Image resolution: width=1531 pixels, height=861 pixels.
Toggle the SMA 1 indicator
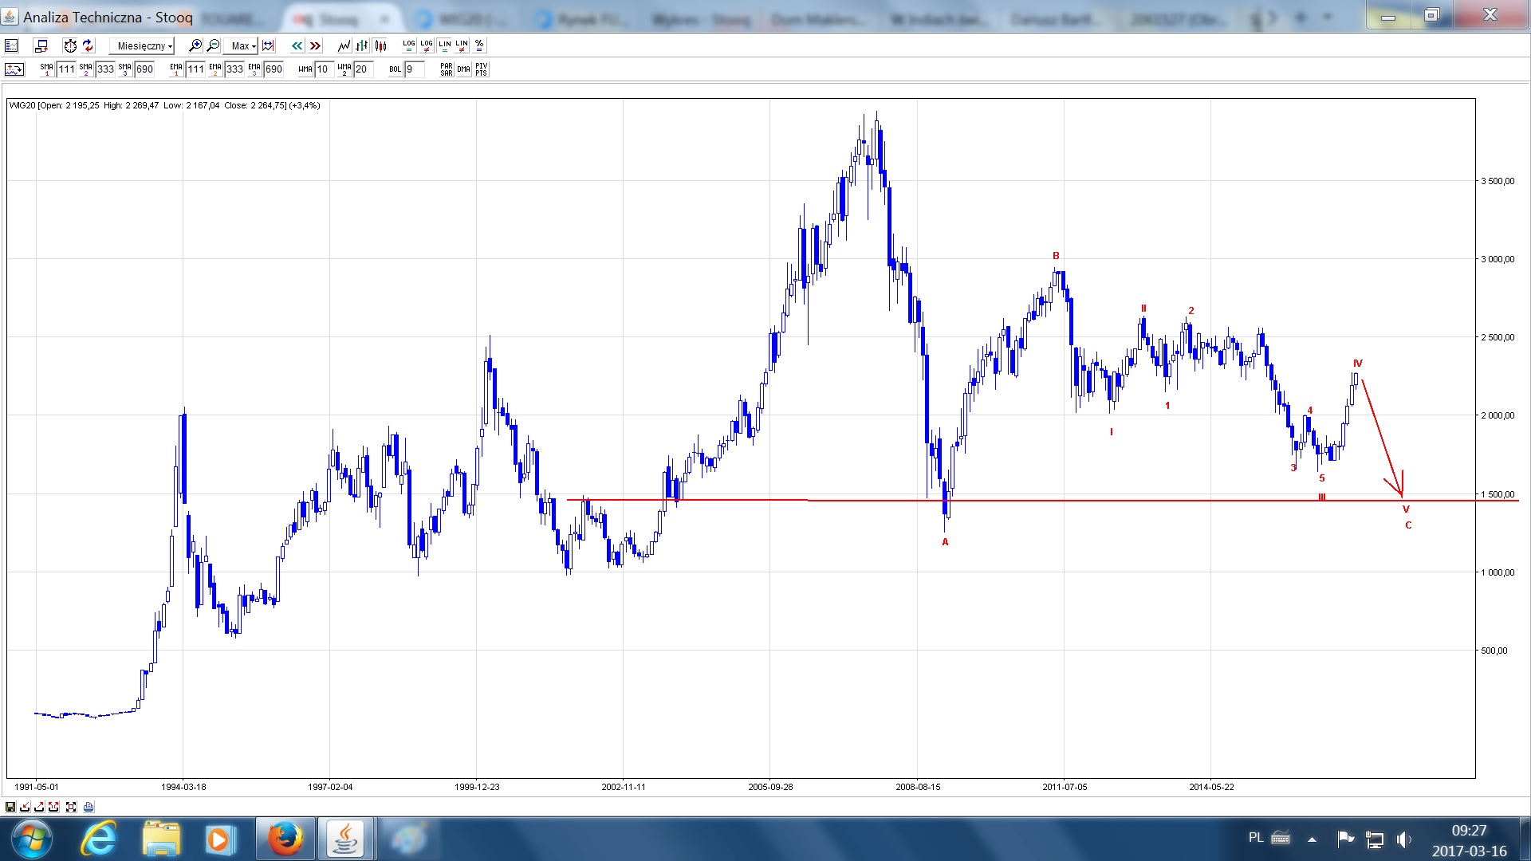pyautogui.click(x=46, y=69)
